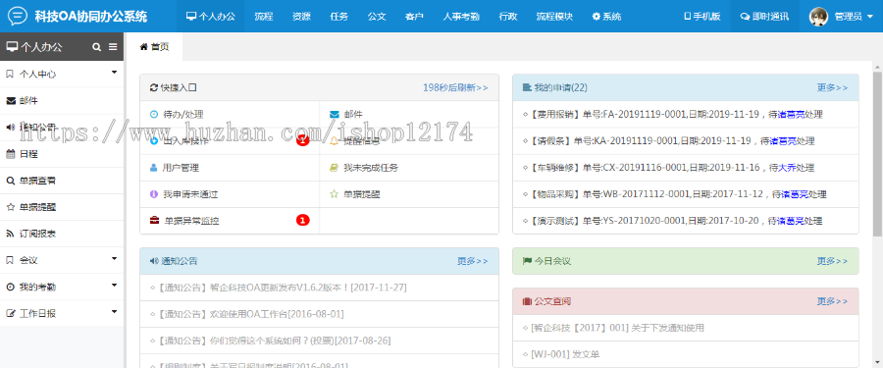Click the briefcase icon beside 单据异常监控
Screen dimensions: 883x368
coord(154,221)
